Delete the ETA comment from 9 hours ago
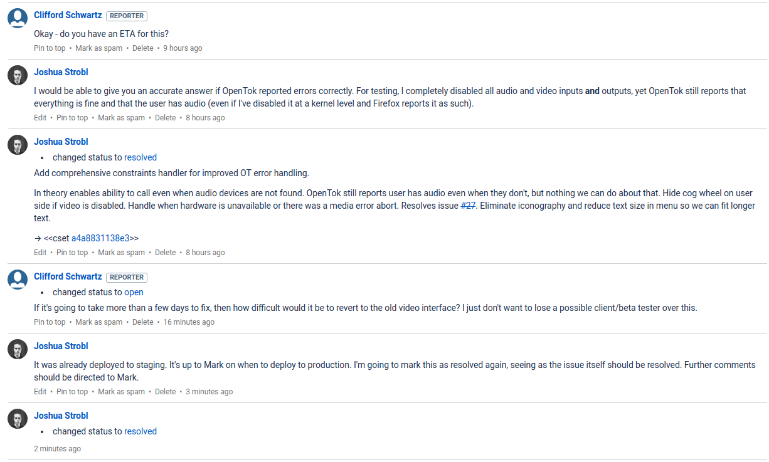Screen dimensions: 769x462 [143, 48]
